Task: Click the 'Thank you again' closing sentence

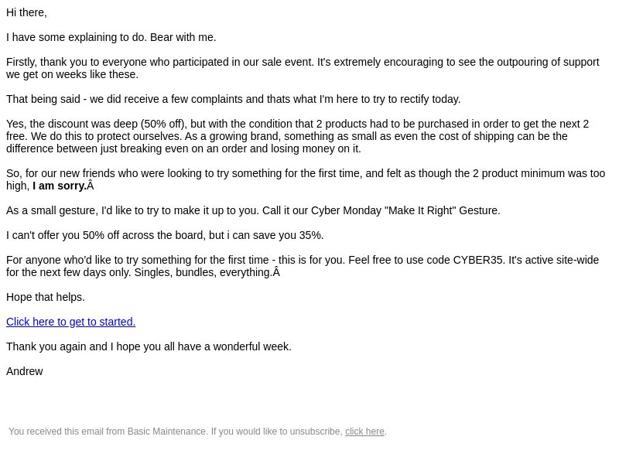Action: (149, 346)
